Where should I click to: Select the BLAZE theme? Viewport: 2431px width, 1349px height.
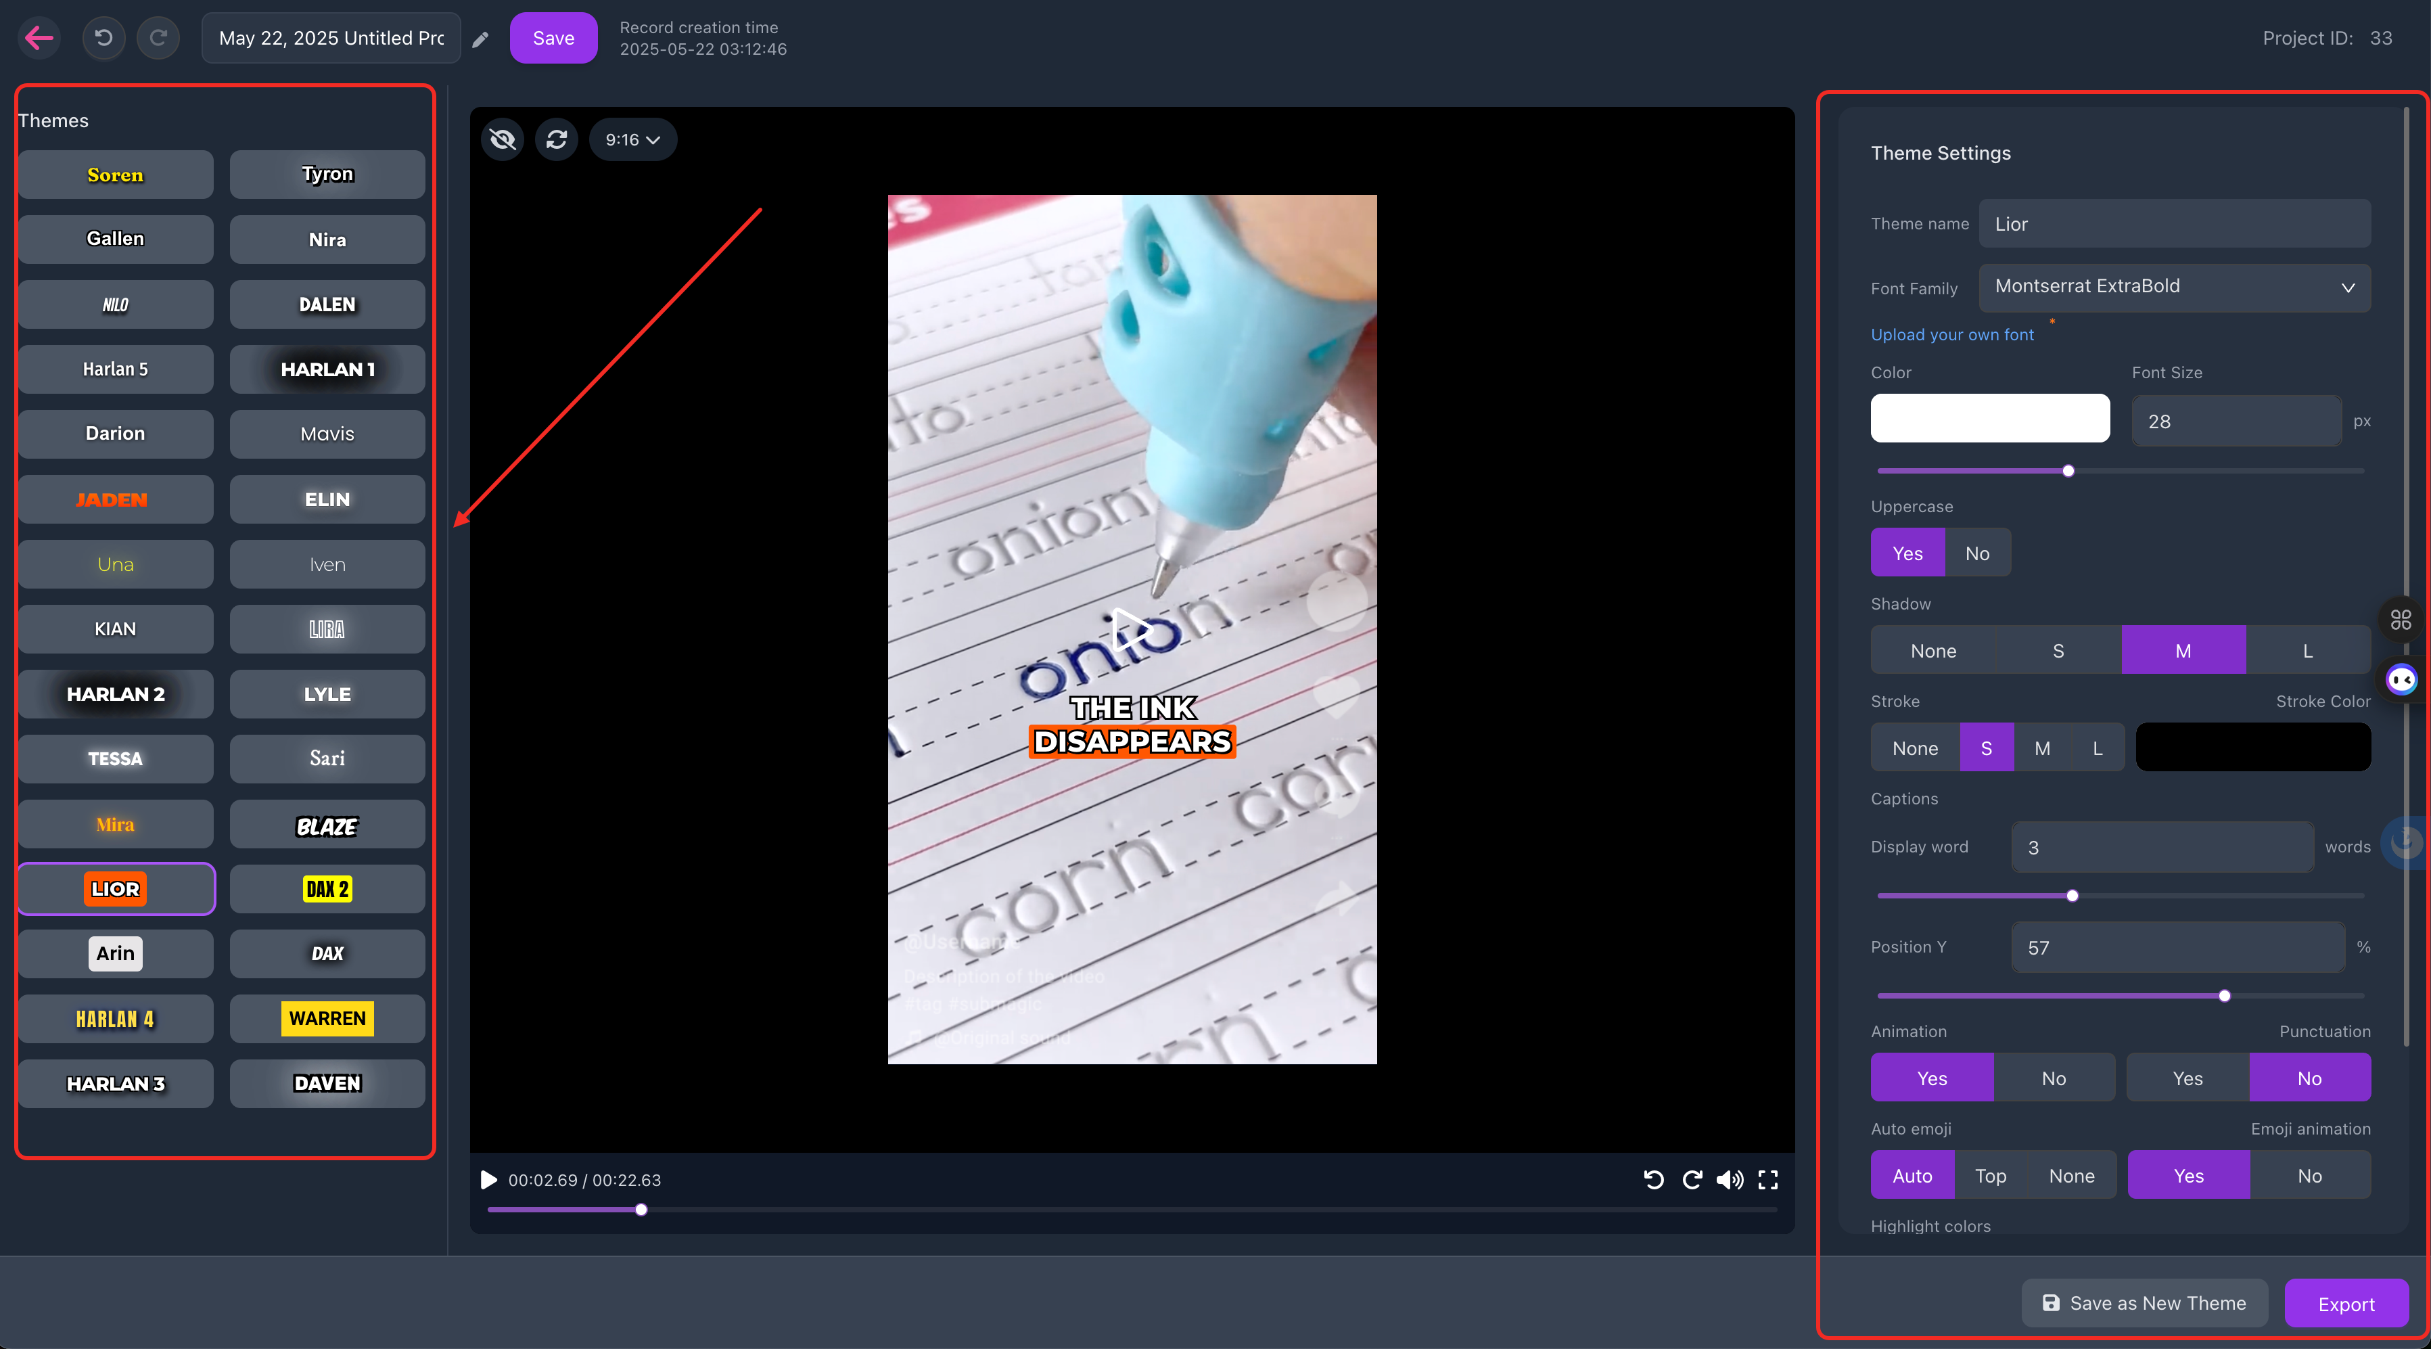tap(327, 825)
